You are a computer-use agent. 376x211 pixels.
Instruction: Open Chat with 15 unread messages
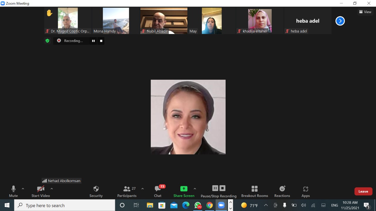tap(158, 191)
